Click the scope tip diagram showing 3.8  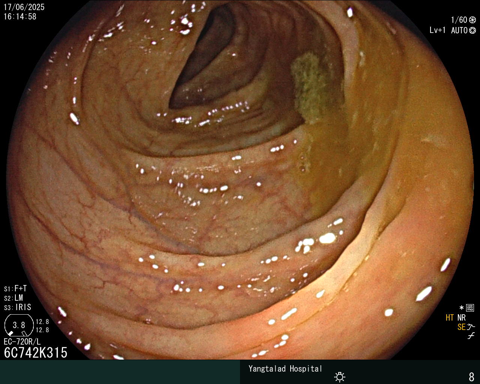click(19, 325)
